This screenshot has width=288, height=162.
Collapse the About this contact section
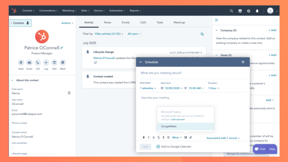point(12,80)
